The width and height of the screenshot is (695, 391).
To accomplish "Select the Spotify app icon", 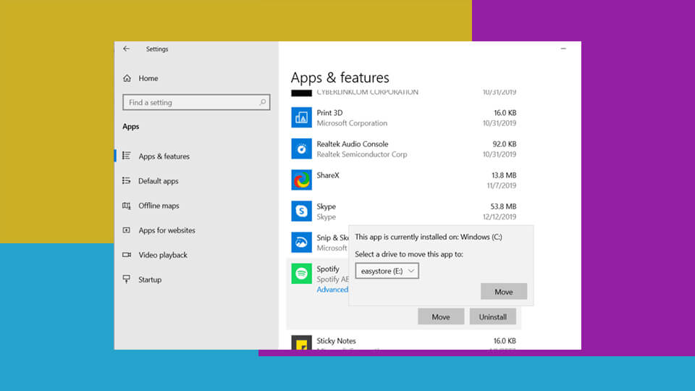I will click(x=301, y=274).
